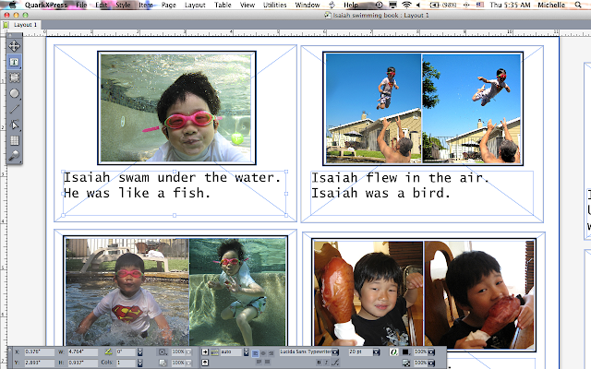Open box opacity 100% dropdown
Viewport: 591px width, 369px height.
[188, 363]
